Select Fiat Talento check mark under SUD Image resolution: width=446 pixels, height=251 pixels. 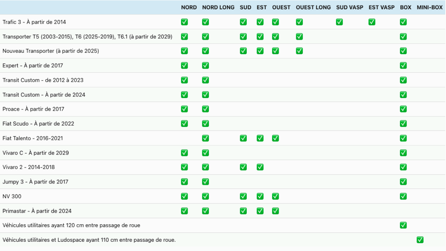243,138
